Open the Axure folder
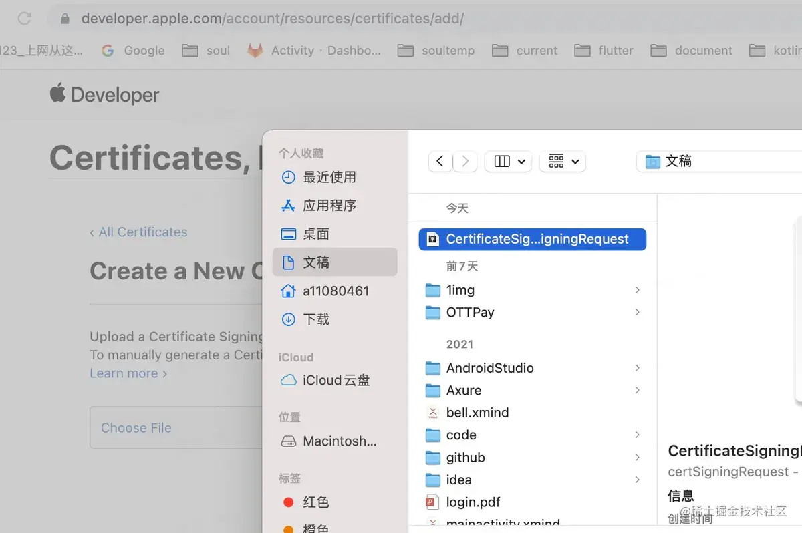Image resolution: width=802 pixels, height=533 pixels. tap(533, 390)
